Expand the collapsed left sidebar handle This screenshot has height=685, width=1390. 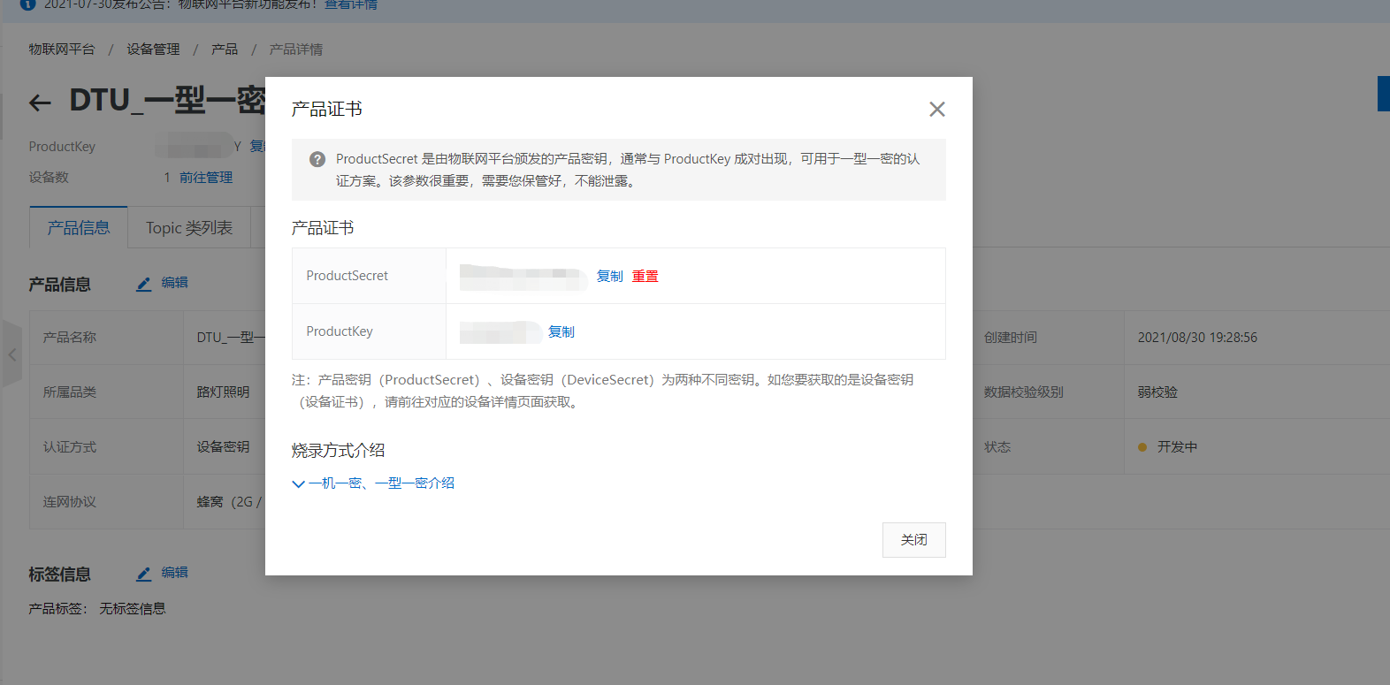12,354
